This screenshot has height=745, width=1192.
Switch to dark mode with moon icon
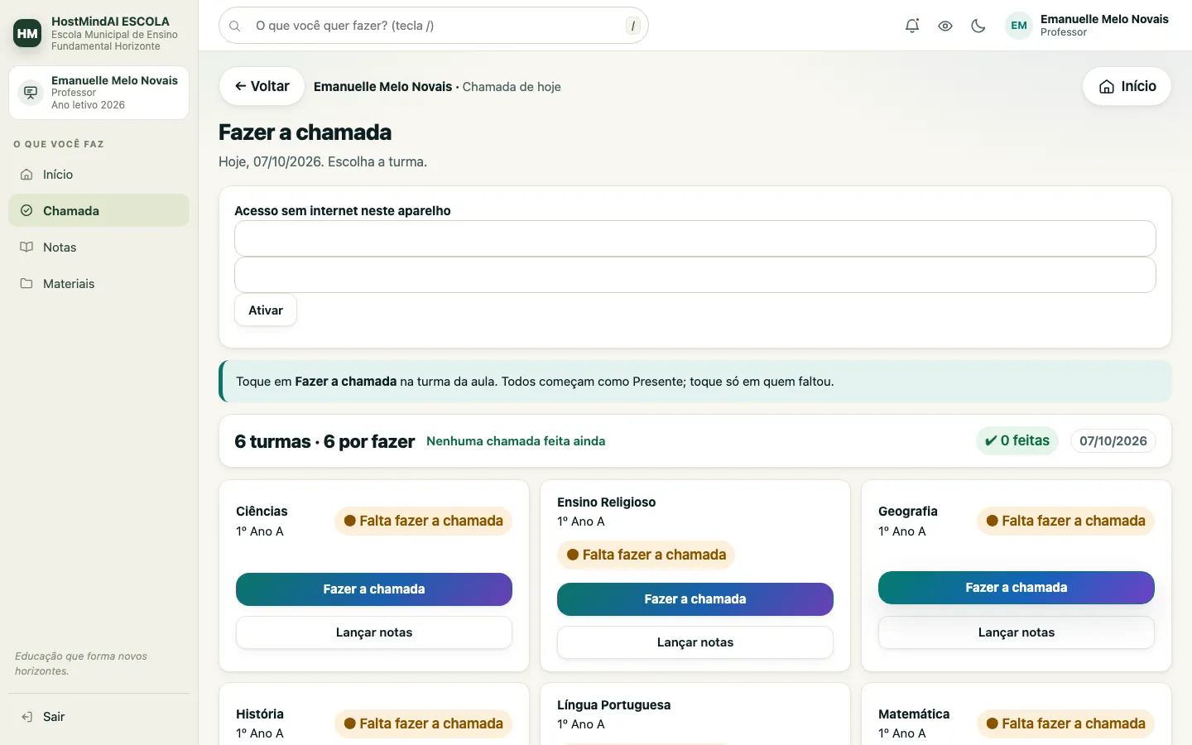pyautogui.click(x=978, y=26)
